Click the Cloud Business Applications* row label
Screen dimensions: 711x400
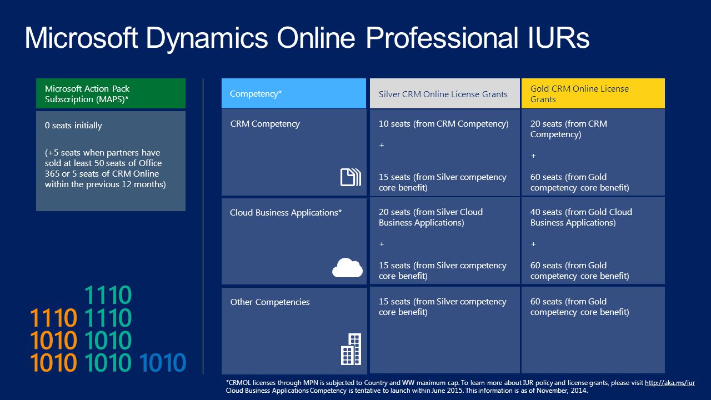pos(286,213)
